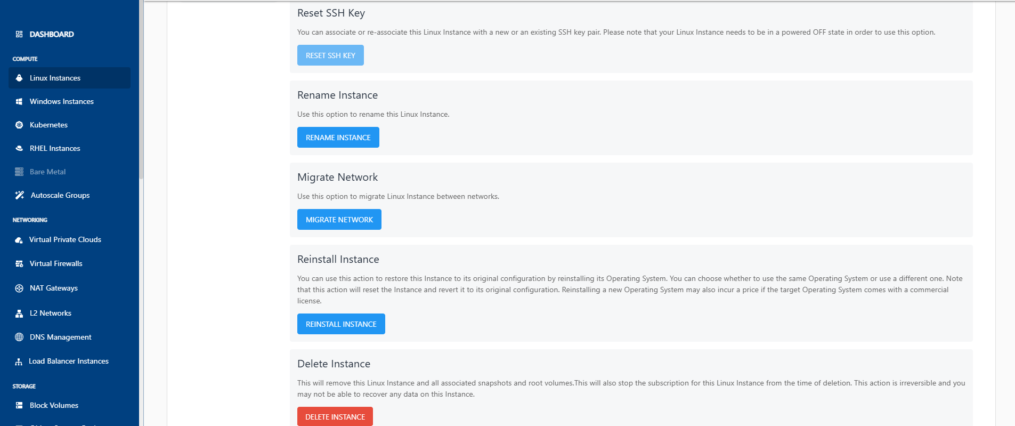The image size is (1015, 426).
Task: Click the sidebar vertical scrollbar
Action: click(x=141, y=91)
